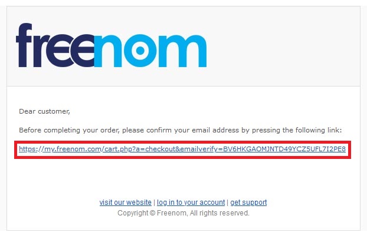The image size is (367, 239).
Task: Click the copyright © symbol in the footer
Action: pyautogui.click(x=152, y=213)
